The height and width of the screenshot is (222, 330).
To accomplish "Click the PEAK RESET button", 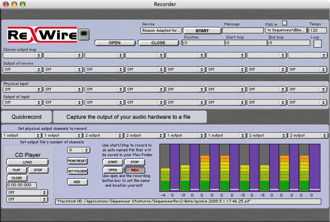I will 78,161.
